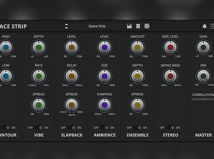The height and width of the screenshot is (159, 214).
Task: Click the Slapback LEVEL orange knob
Action: pyautogui.click(x=71, y=47)
